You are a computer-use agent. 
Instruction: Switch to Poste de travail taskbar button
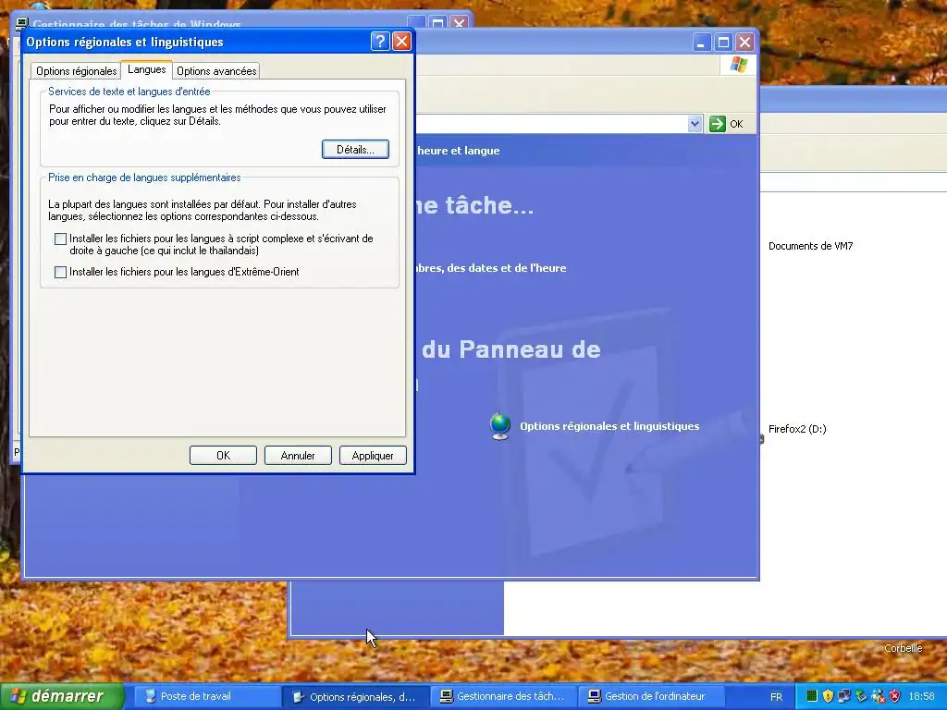pos(206,697)
